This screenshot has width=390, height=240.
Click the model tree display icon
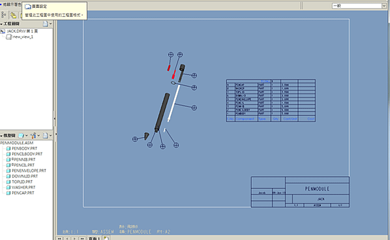(x=22, y=136)
